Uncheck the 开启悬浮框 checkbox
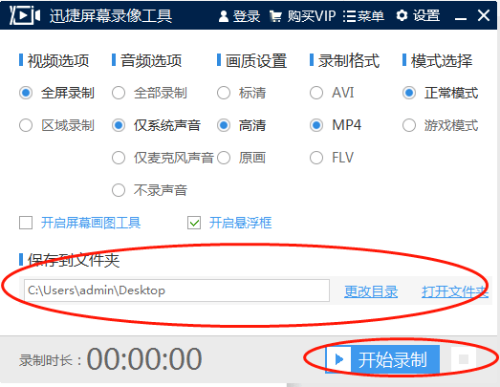This screenshot has width=500, height=387. pyautogui.click(x=194, y=223)
